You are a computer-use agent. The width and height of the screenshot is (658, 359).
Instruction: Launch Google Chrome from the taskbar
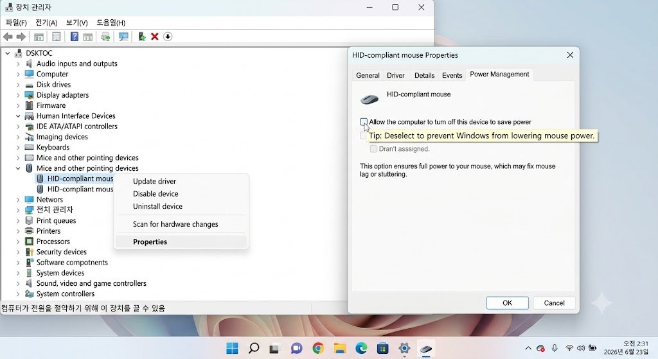point(318,348)
